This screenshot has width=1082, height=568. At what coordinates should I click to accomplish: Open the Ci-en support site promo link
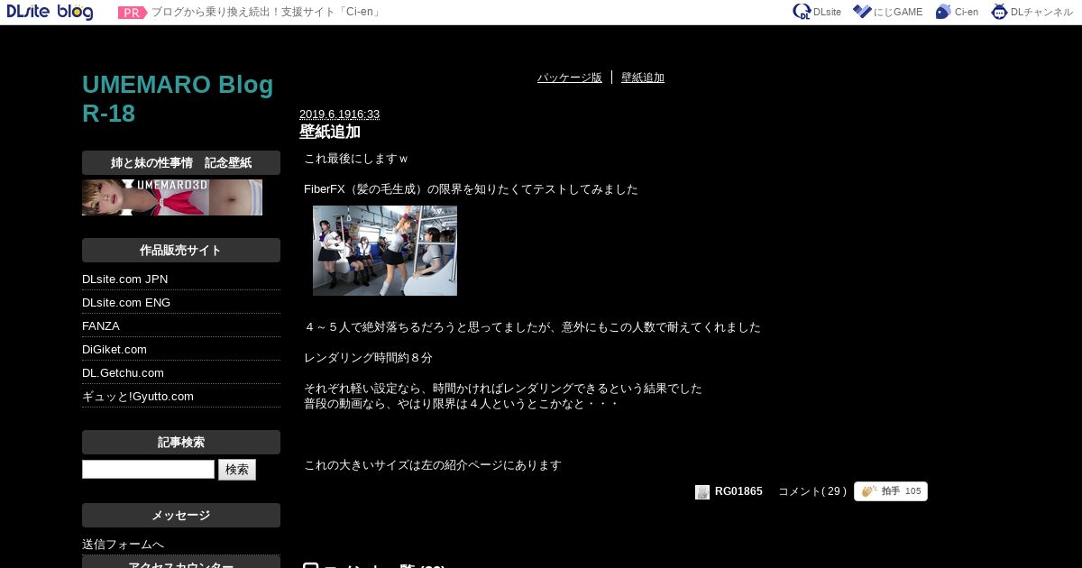[x=267, y=13]
